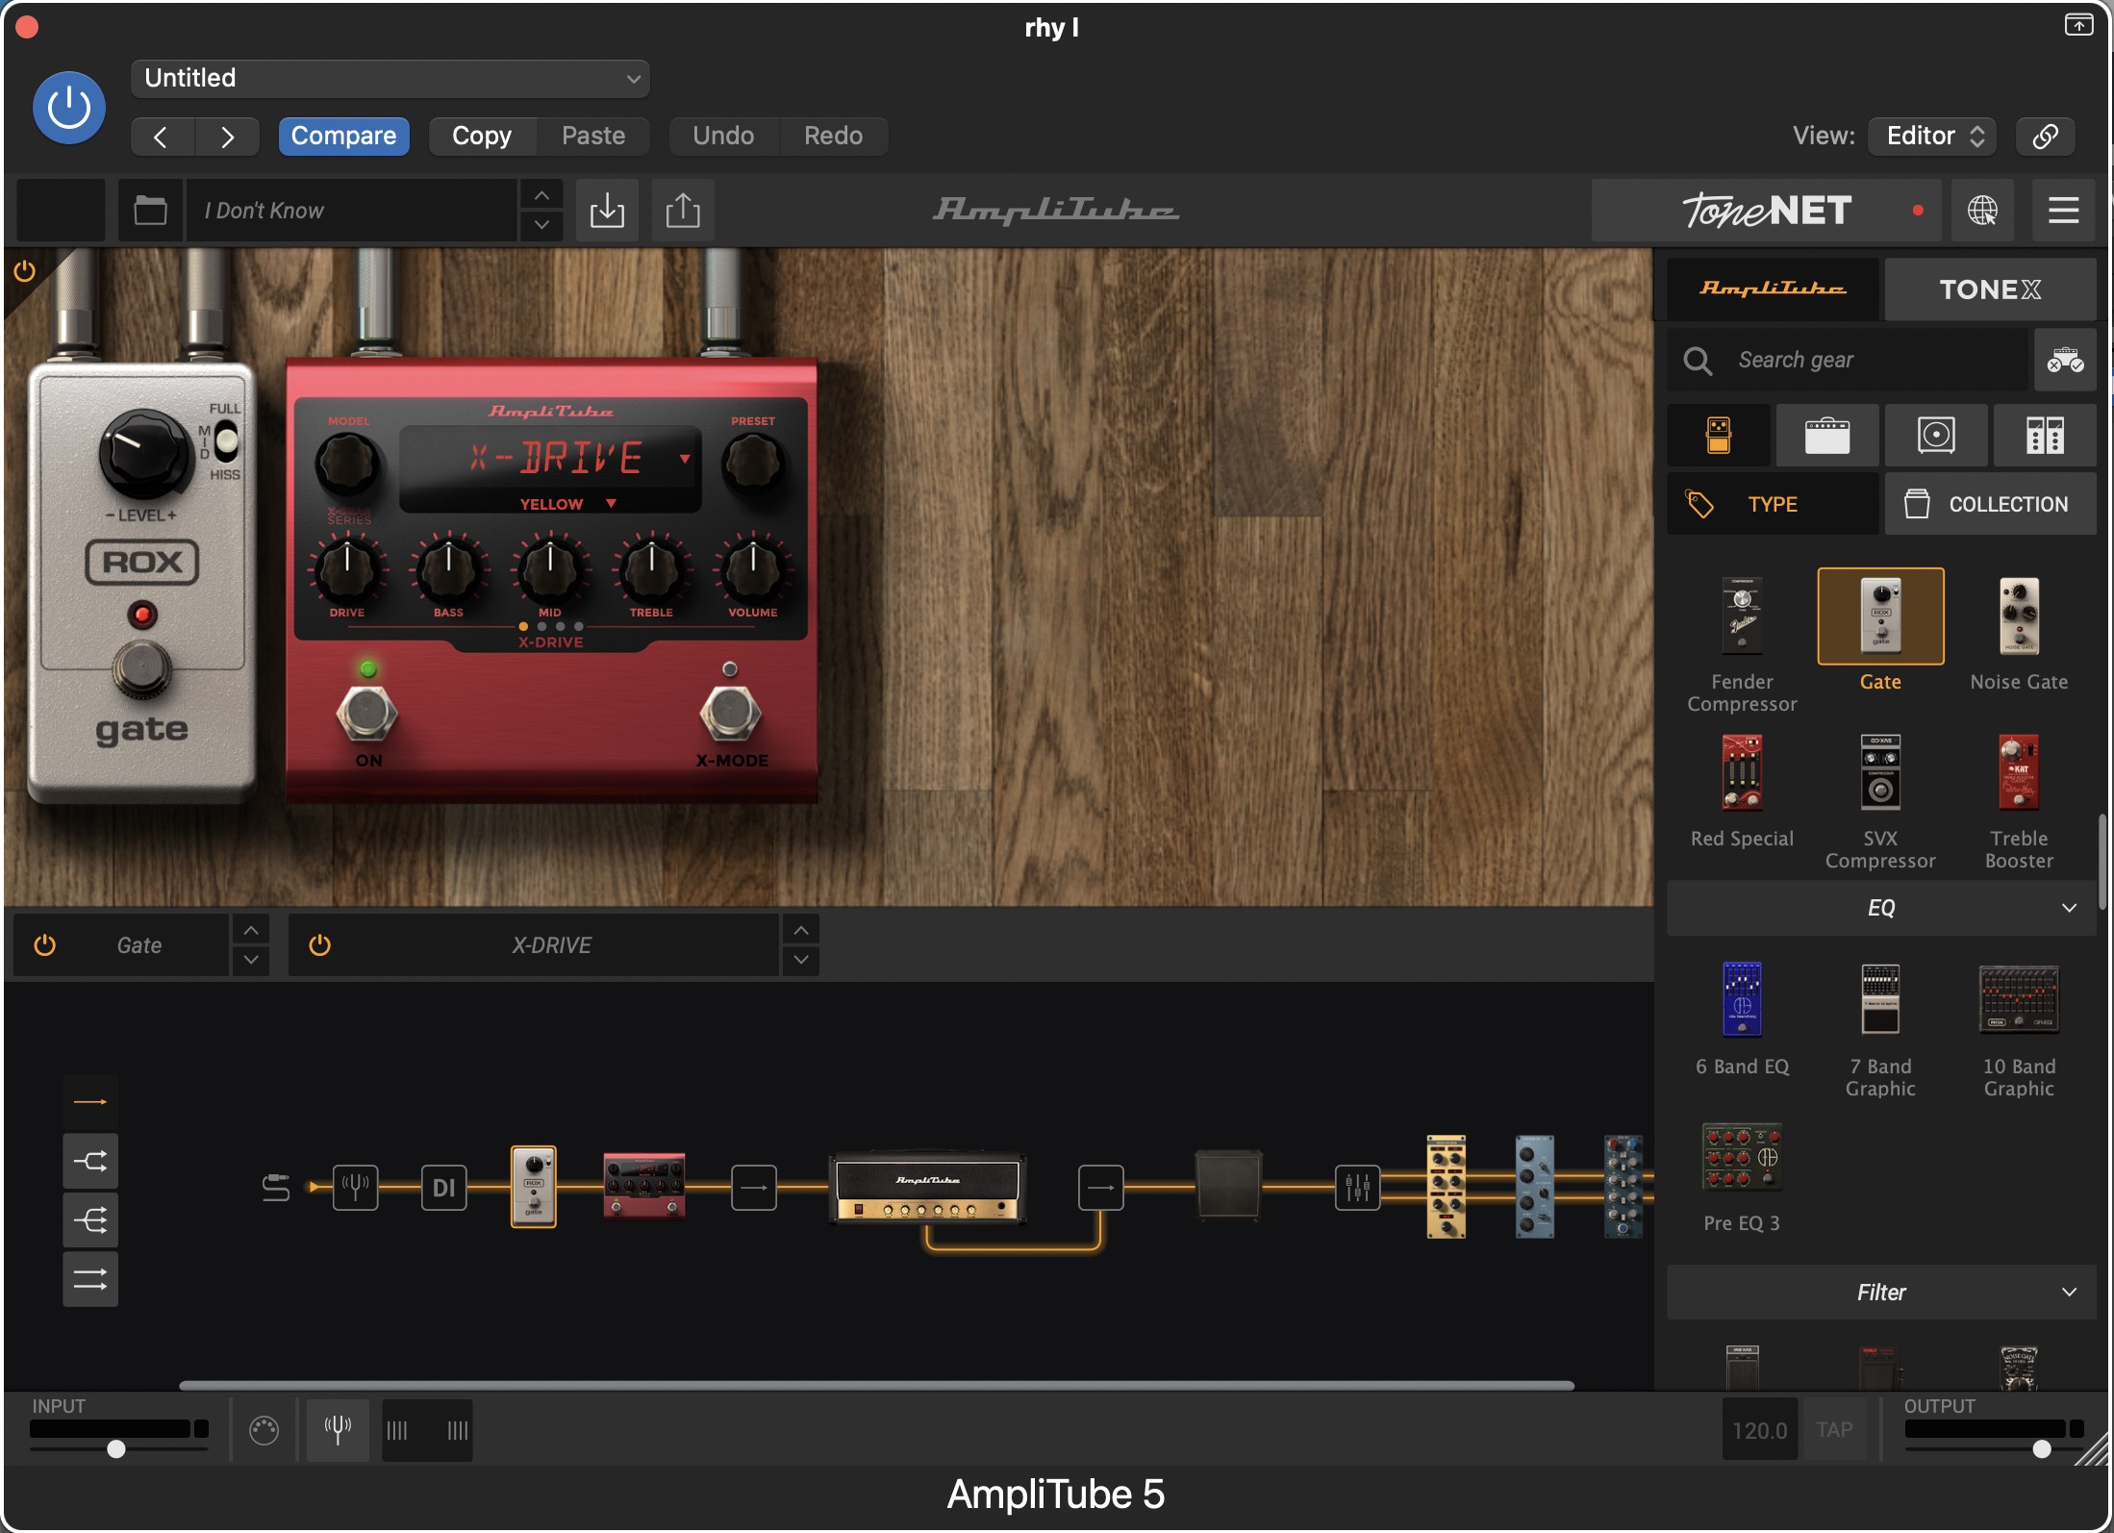The image size is (2114, 1533).
Task: Toggle the pedalboard corner power button
Action: [x=24, y=271]
